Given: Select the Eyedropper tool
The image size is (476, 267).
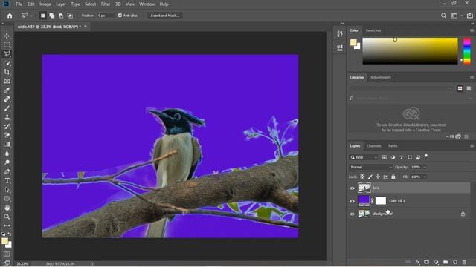Looking at the screenshot, I should point(7,90).
